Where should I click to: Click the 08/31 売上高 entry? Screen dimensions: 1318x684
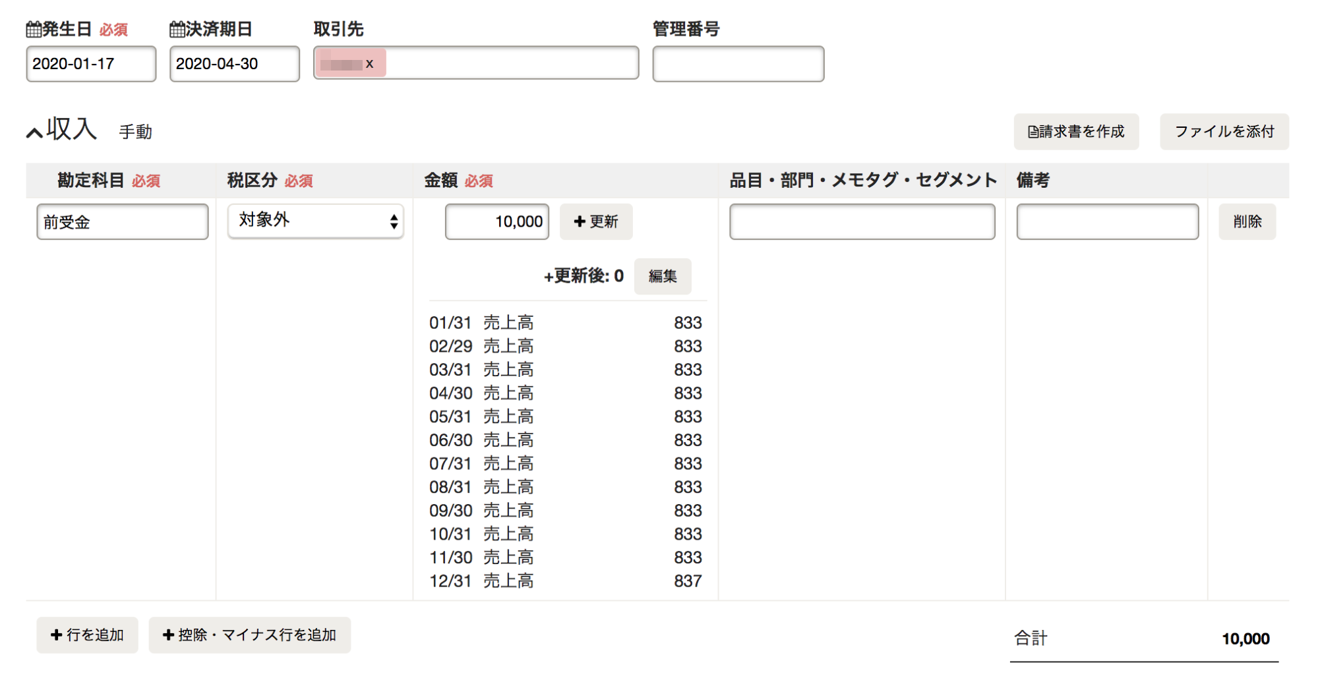pyautogui.click(x=566, y=487)
